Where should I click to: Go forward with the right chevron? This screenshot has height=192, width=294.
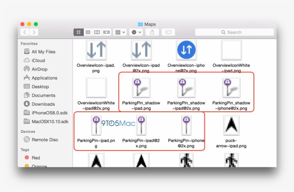point(34,32)
